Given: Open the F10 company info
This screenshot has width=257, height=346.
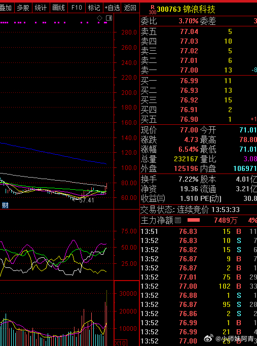Looking at the screenshot, I should coord(77,8).
